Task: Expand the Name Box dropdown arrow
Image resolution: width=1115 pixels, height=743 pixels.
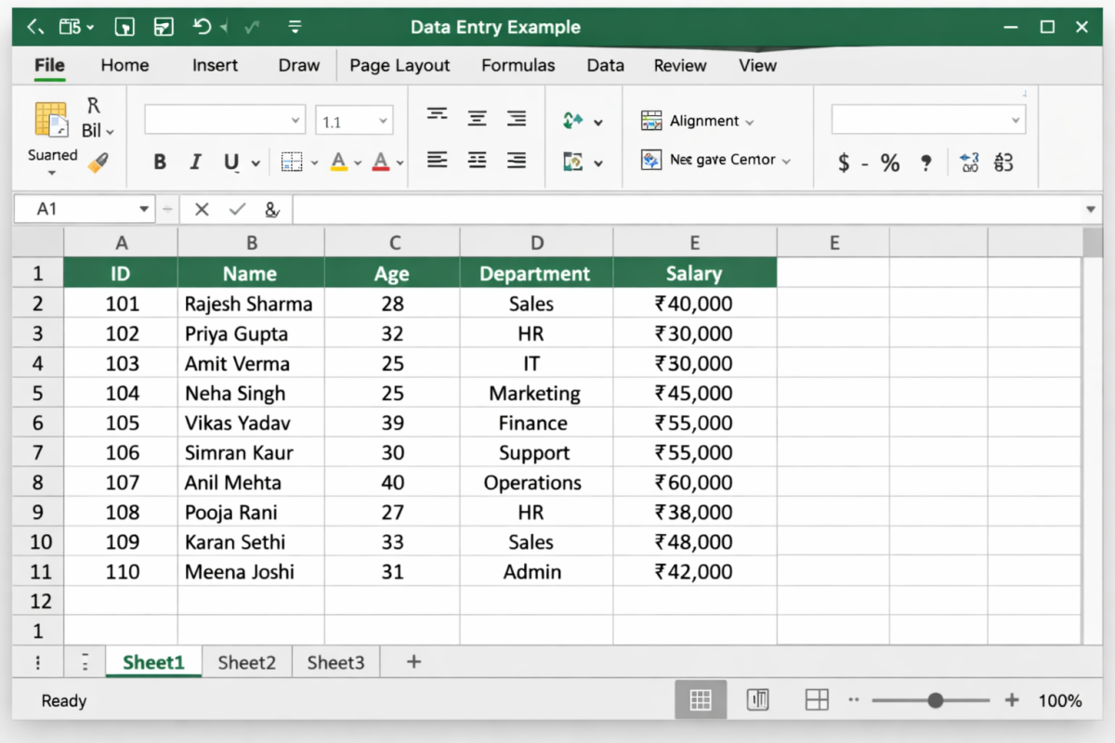Action: click(x=144, y=210)
